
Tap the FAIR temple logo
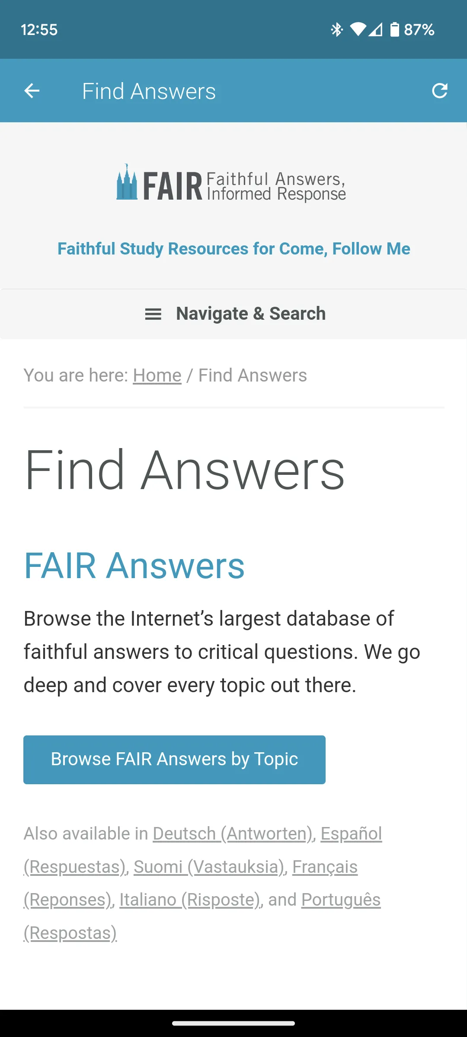(x=127, y=182)
